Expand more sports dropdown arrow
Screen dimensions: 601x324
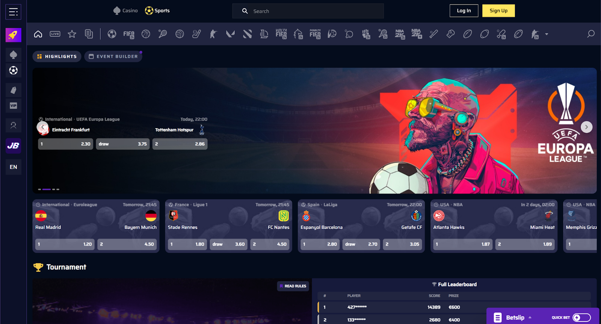547,34
